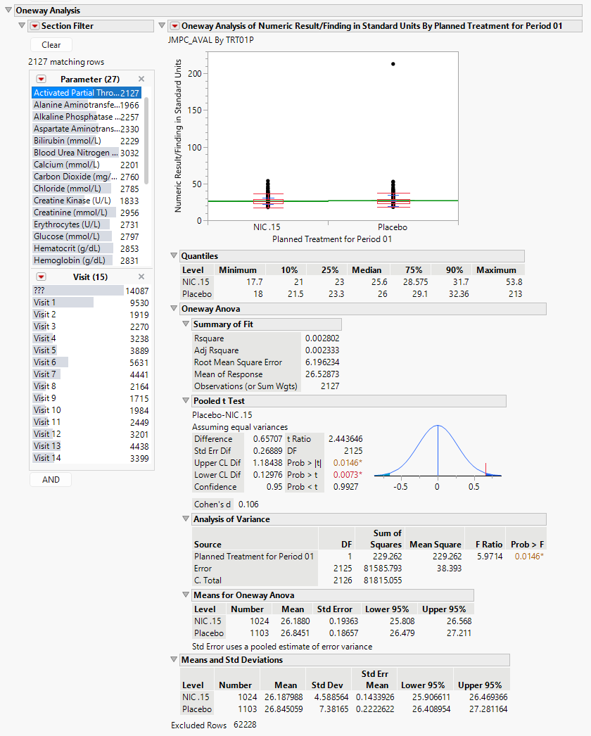Screen dimensions: 591x736
Task: Open the Parameter filter red triangle menu
Action: pyautogui.click(x=41, y=79)
